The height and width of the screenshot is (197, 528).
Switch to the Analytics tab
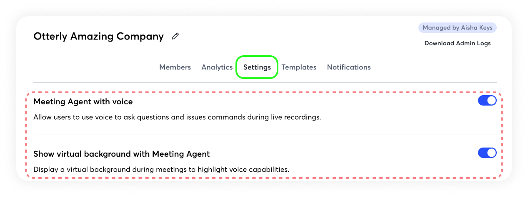217,67
